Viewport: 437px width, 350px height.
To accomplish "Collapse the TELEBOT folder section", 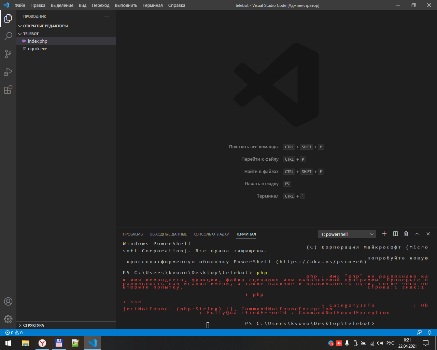I will pos(66,34).
